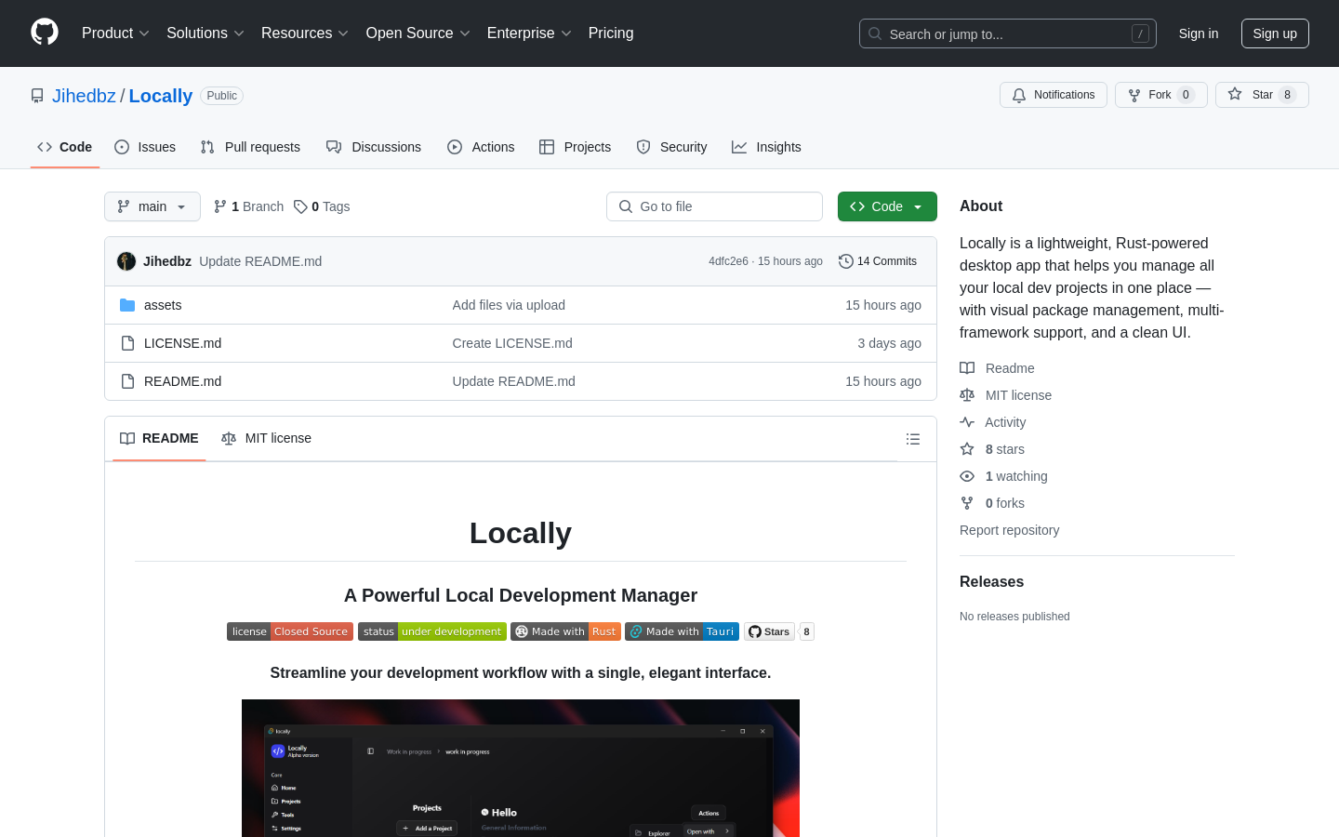Select the Code tab
The height and width of the screenshot is (837, 1339).
point(65,147)
